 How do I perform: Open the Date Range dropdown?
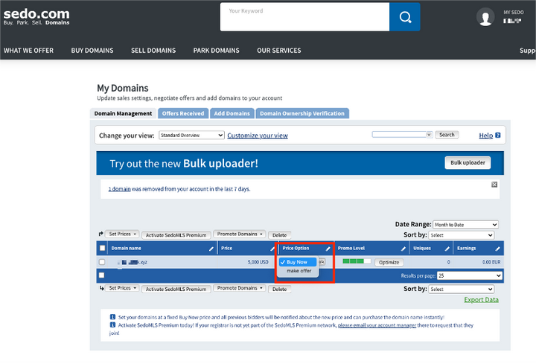[x=465, y=225]
